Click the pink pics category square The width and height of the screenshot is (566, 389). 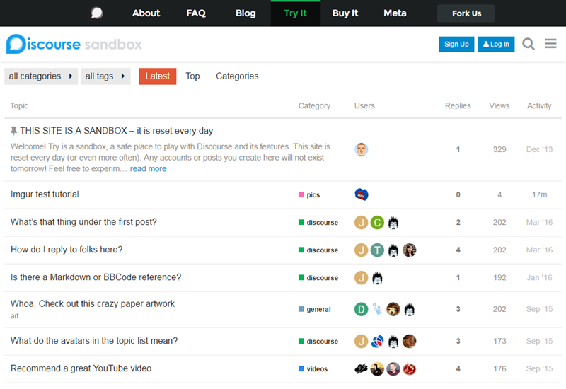[x=301, y=194]
